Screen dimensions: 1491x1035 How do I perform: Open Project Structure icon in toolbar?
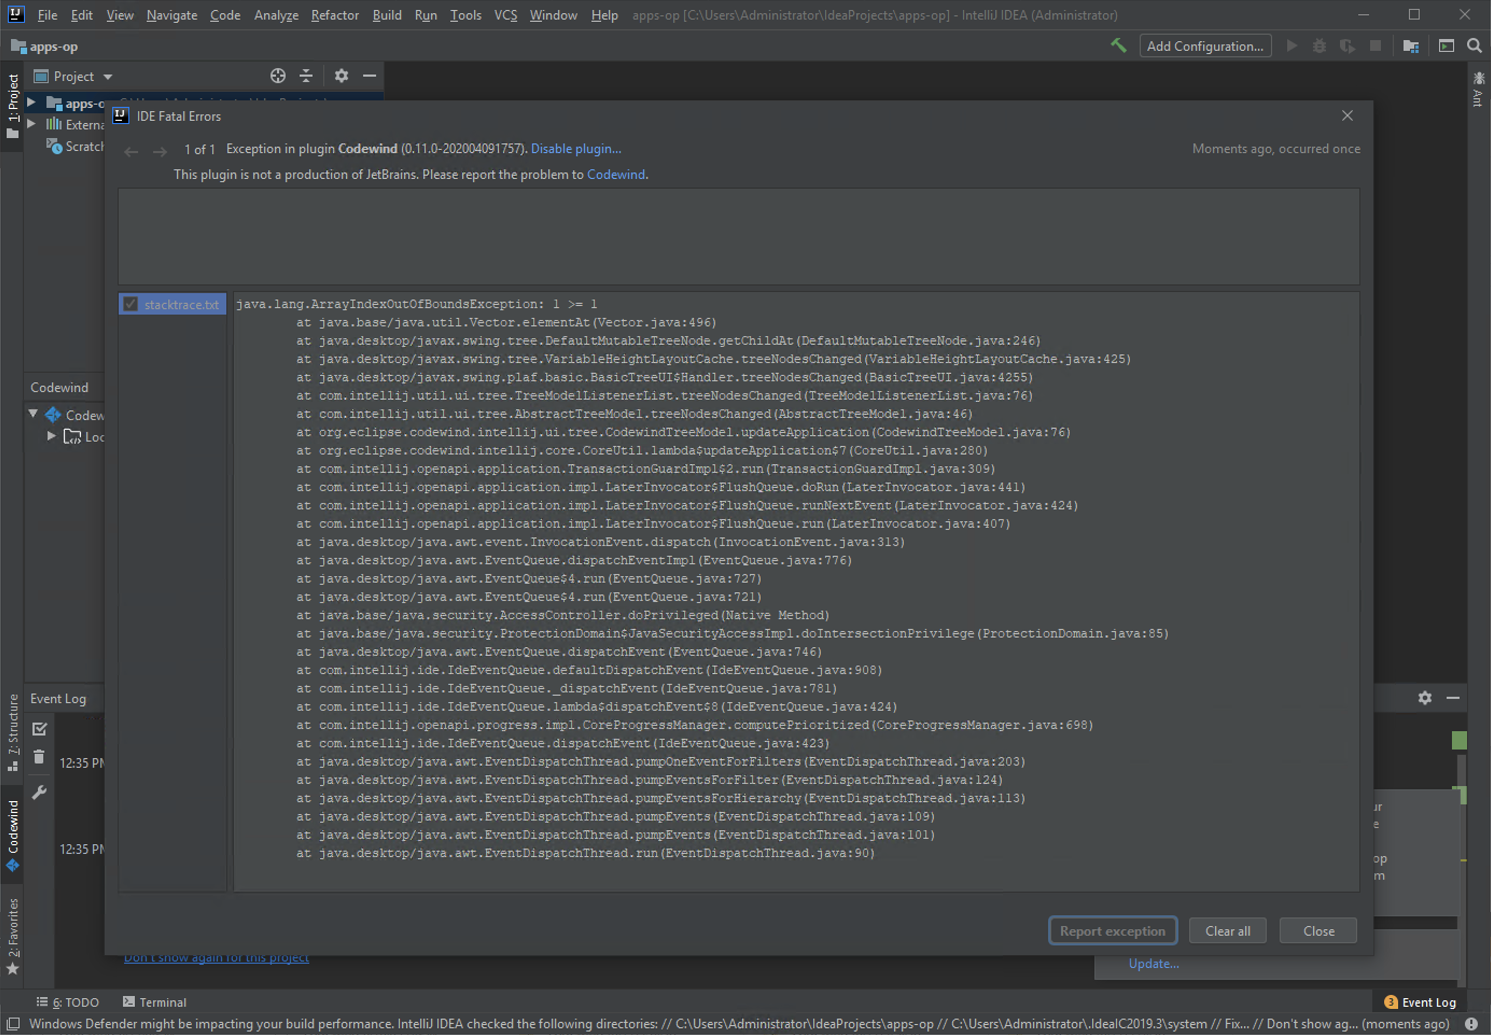point(1411,46)
